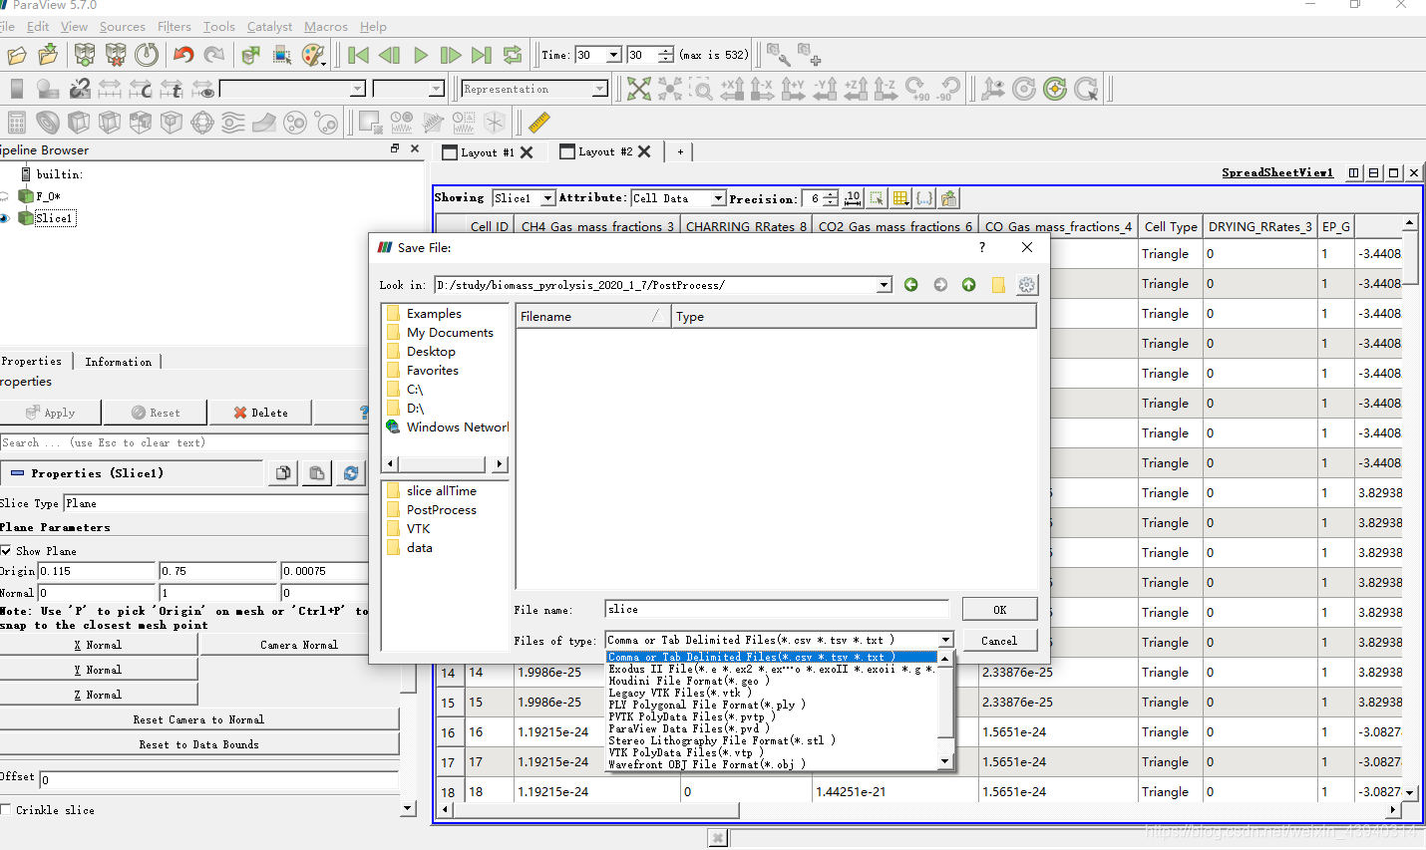Screen dimensions: 1426x850
Task: Open the Macros menu
Action: pos(326,27)
